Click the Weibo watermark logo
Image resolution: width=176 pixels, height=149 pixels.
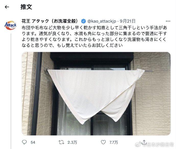(x=139, y=145)
